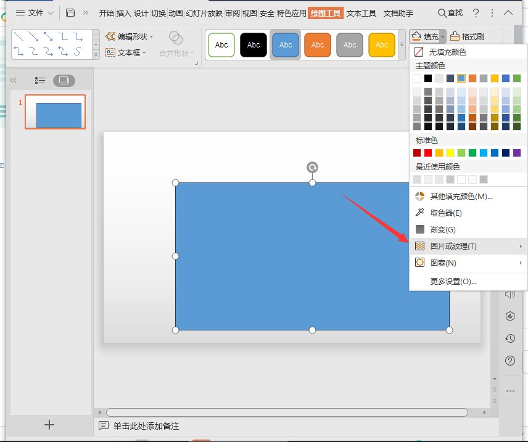The height and width of the screenshot is (442, 528).
Task: Click 更多设置(O)... in fill menu
Action: [453, 282]
